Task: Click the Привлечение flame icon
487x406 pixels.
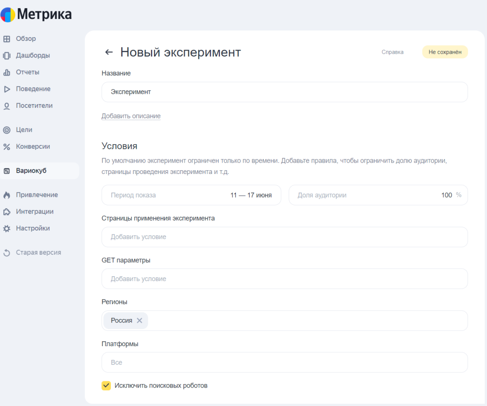Action: 7,195
